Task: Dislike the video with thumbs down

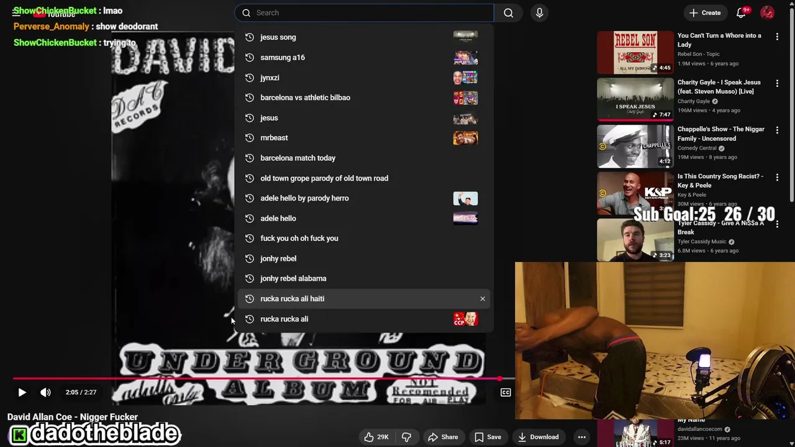Action: click(407, 437)
